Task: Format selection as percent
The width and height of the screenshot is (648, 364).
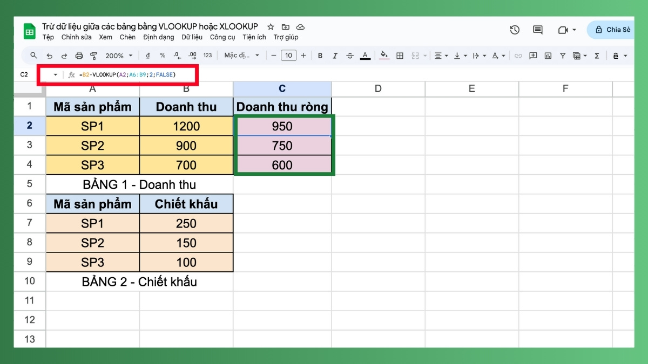Action: [161, 56]
